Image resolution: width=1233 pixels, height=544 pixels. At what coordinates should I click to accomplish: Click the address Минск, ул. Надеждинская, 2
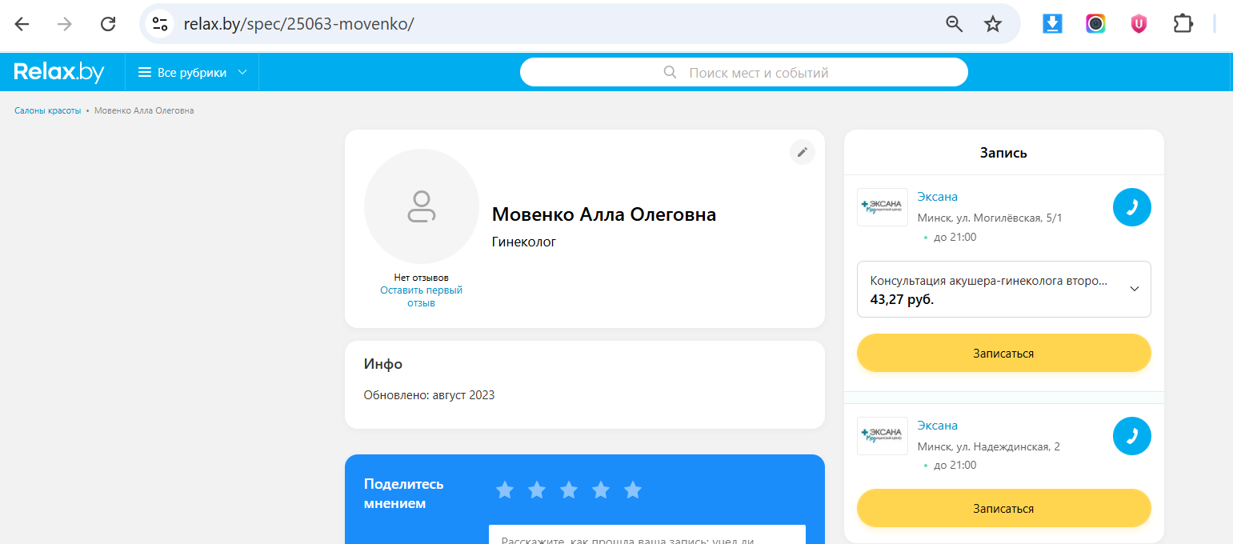coord(989,446)
